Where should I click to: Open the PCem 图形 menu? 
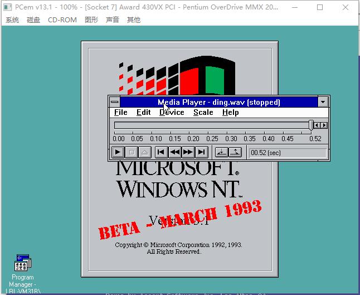(x=91, y=20)
